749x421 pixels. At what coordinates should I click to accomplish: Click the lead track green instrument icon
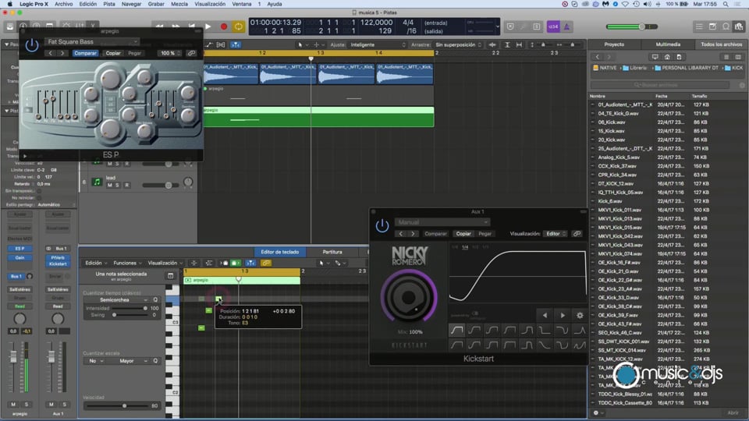(97, 182)
